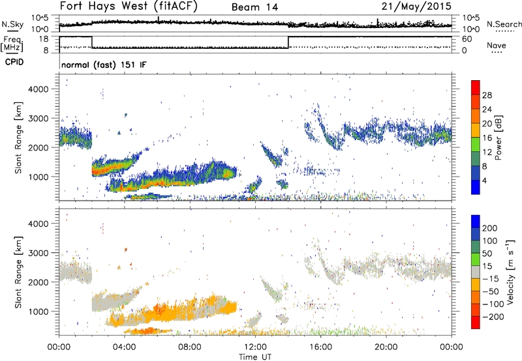The height and width of the screenshot is (361, 522).
Task: Click the solid line sample under 'N.Sky'
Action: click(x=12, y=31)
